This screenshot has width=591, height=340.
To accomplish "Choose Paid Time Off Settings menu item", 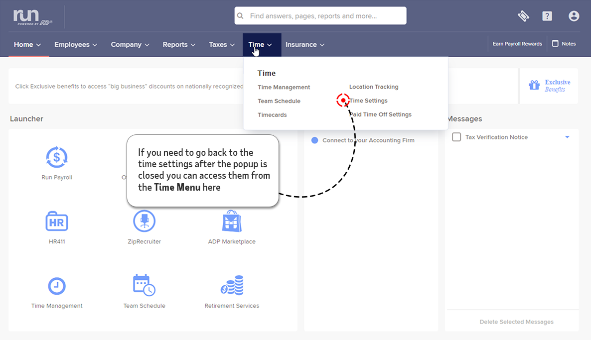I will click(381, 114).
